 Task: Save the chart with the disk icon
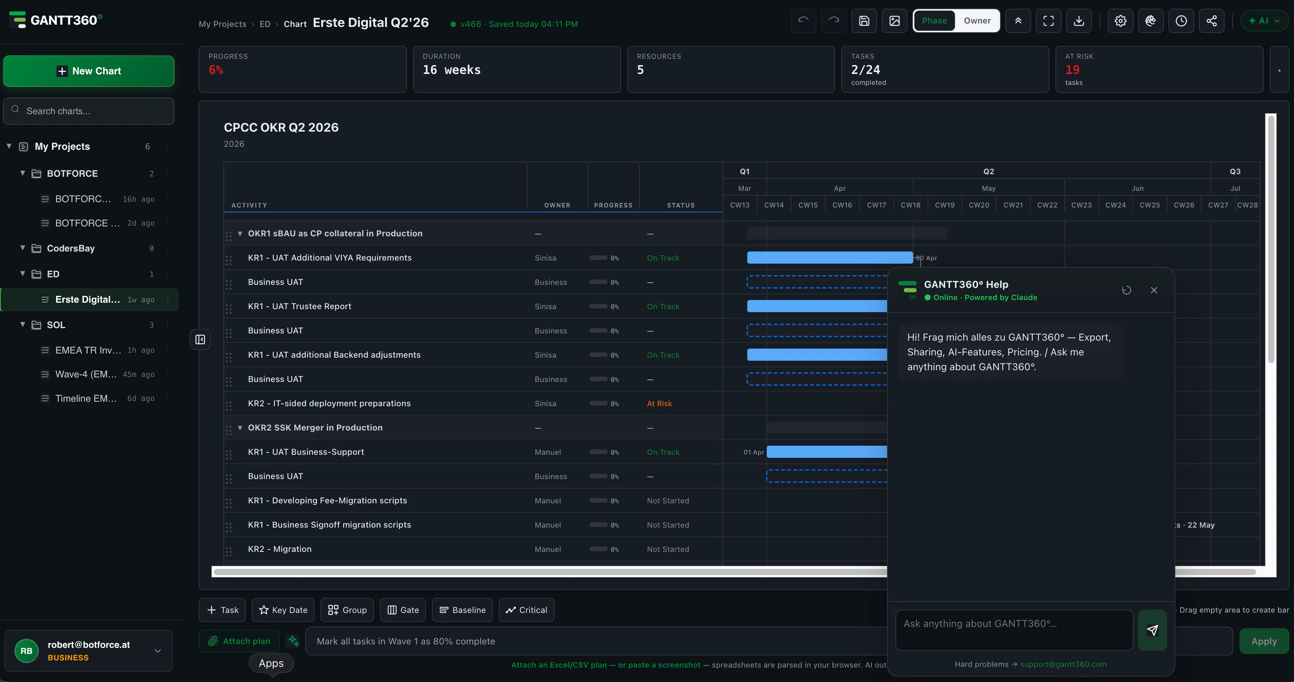864,20
